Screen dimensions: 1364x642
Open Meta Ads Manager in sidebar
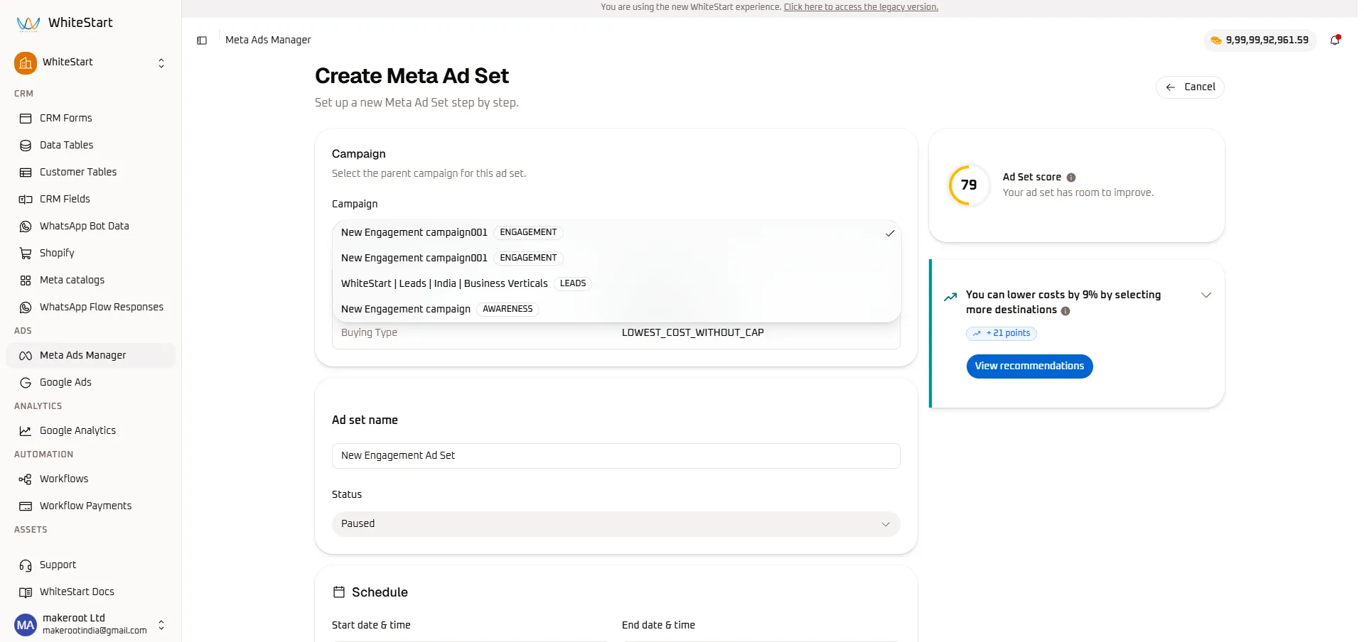tap(91, 356)
